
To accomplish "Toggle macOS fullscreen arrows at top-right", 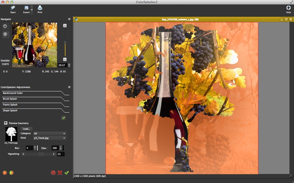I will click(x=291, y=2).
